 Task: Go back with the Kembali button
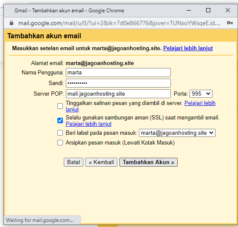[101, 162]
